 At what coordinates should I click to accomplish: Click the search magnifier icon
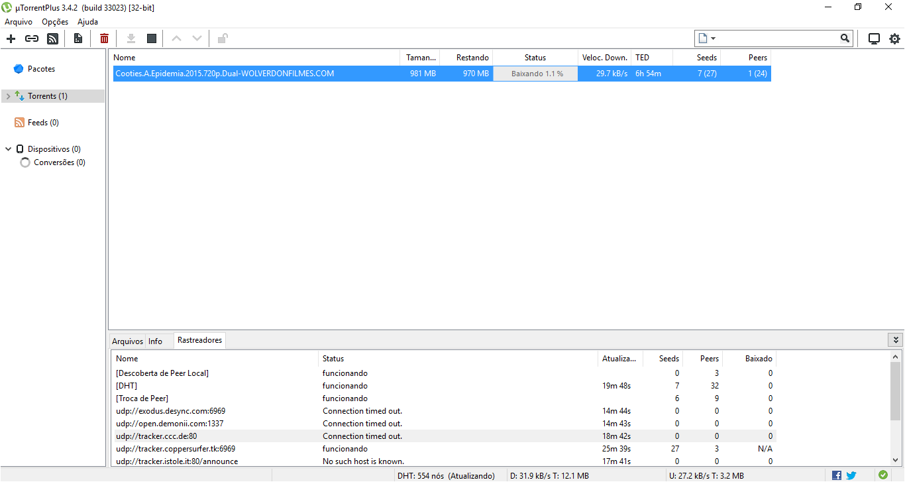(x=845, y=38)
